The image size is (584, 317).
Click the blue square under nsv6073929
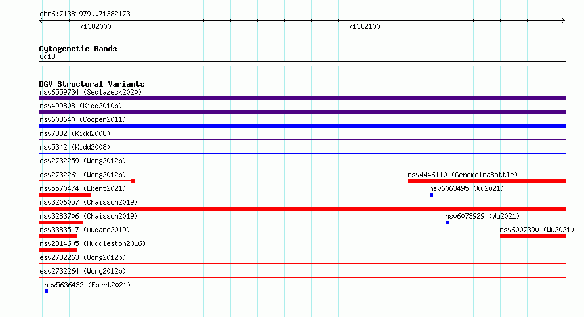[448, 222]
